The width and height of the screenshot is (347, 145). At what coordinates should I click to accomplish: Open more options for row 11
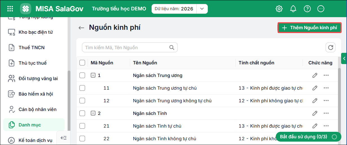pyautogui.click(x=326, y=88)
